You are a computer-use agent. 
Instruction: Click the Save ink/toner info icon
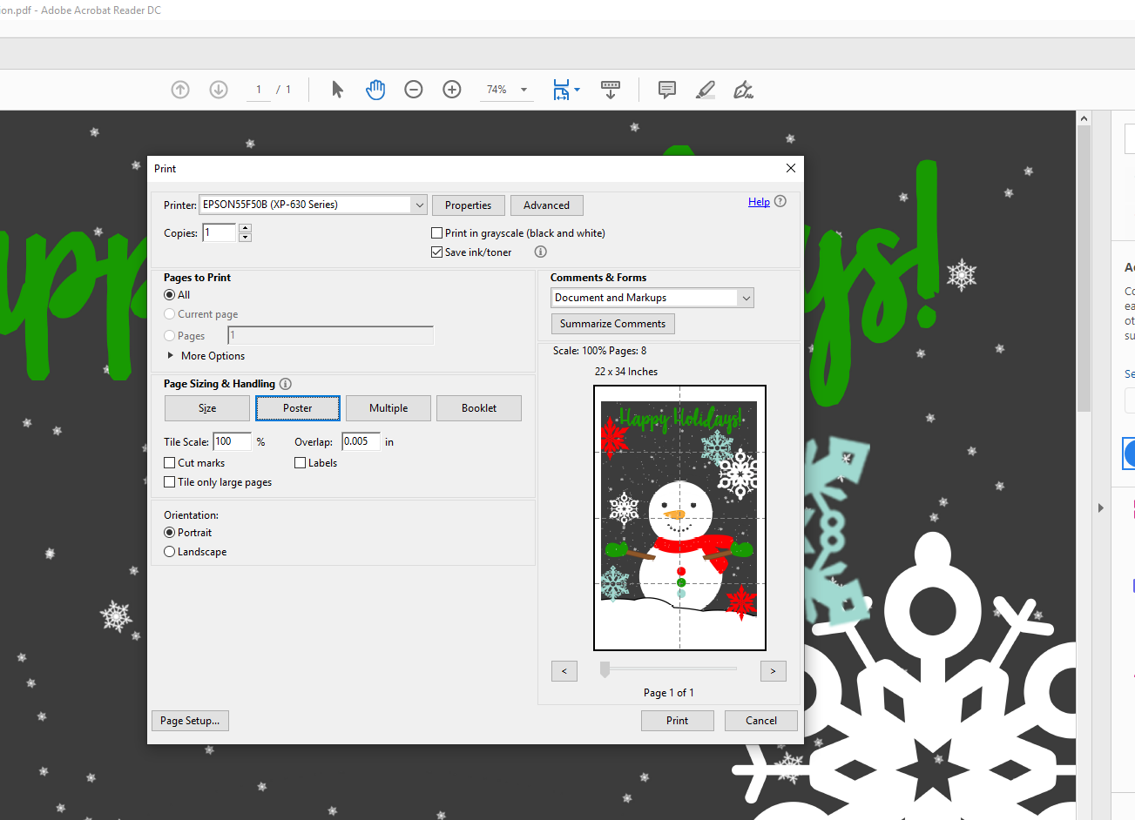[x=540, y=252]
